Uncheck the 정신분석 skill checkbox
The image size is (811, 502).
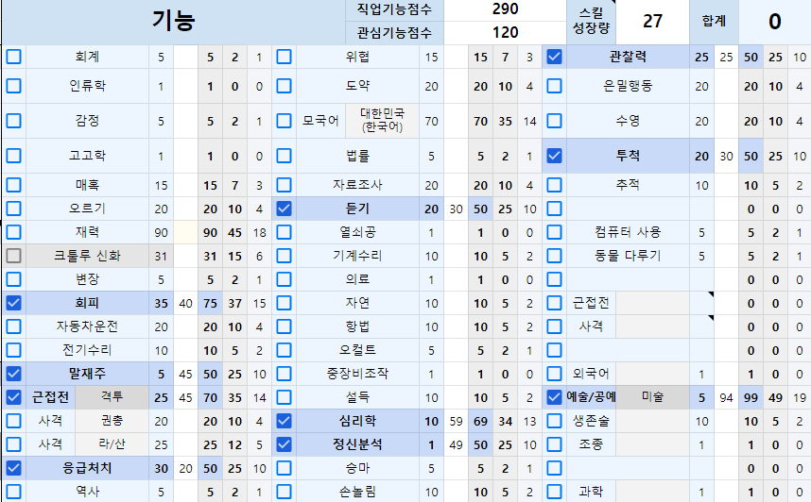tap(284, 443)
